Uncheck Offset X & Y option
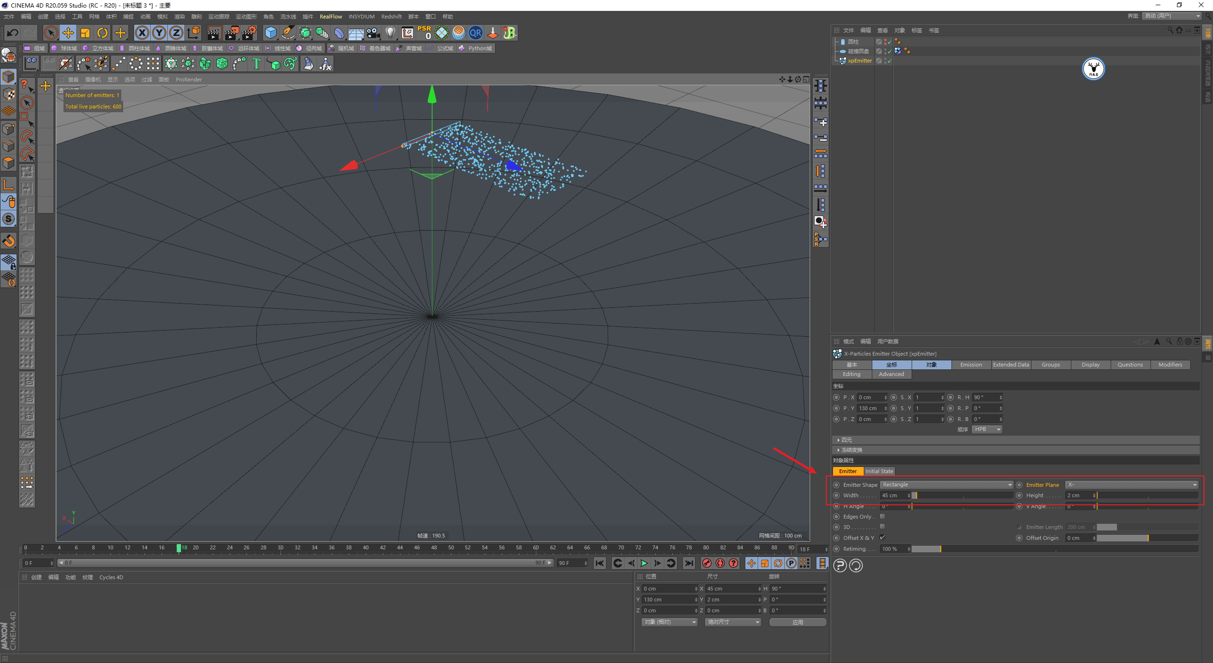This screenshot has height=663, width=1213. [x=882, y=538]
